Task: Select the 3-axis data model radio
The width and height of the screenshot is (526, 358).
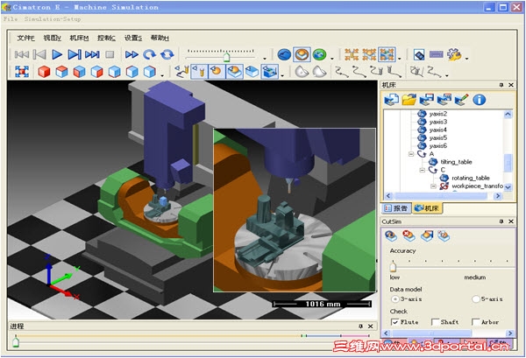Action: [x=395, y=299]
